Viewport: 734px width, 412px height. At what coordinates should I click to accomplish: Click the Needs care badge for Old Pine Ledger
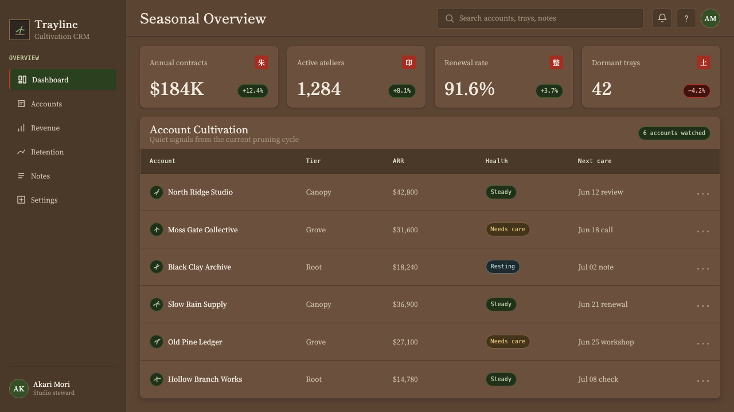click(507, 342)
